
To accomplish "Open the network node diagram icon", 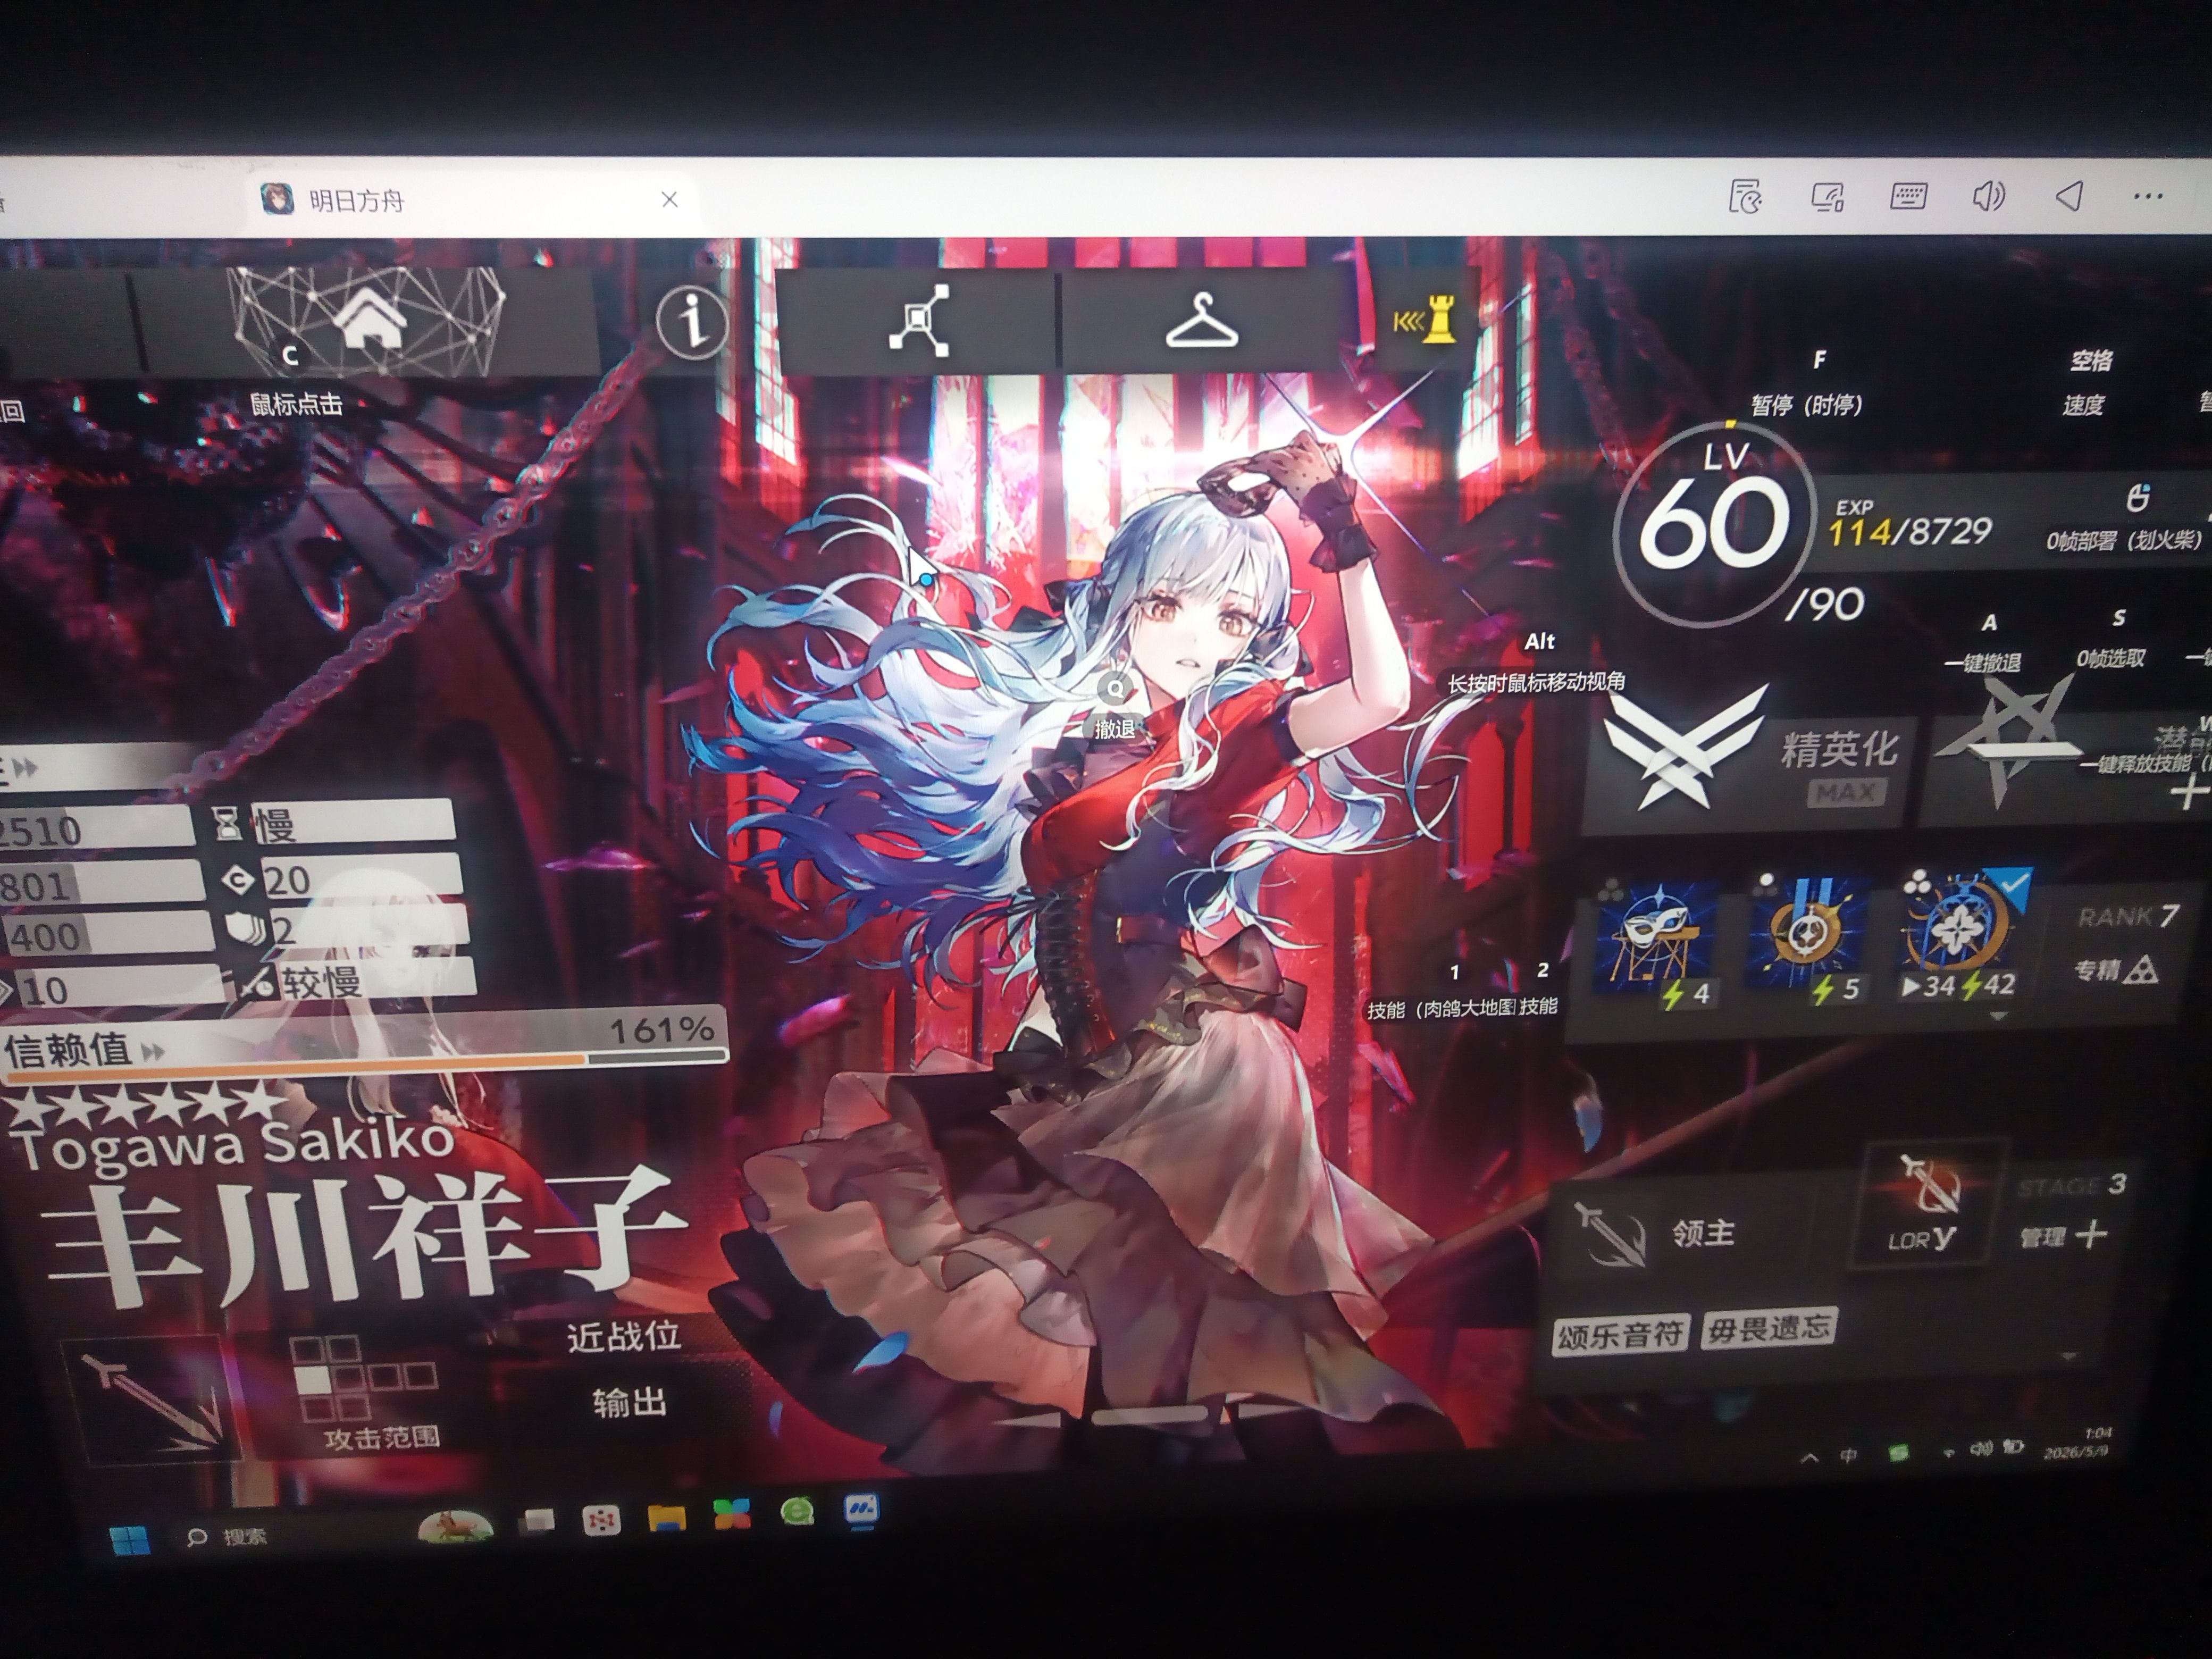I will (919, 320).
